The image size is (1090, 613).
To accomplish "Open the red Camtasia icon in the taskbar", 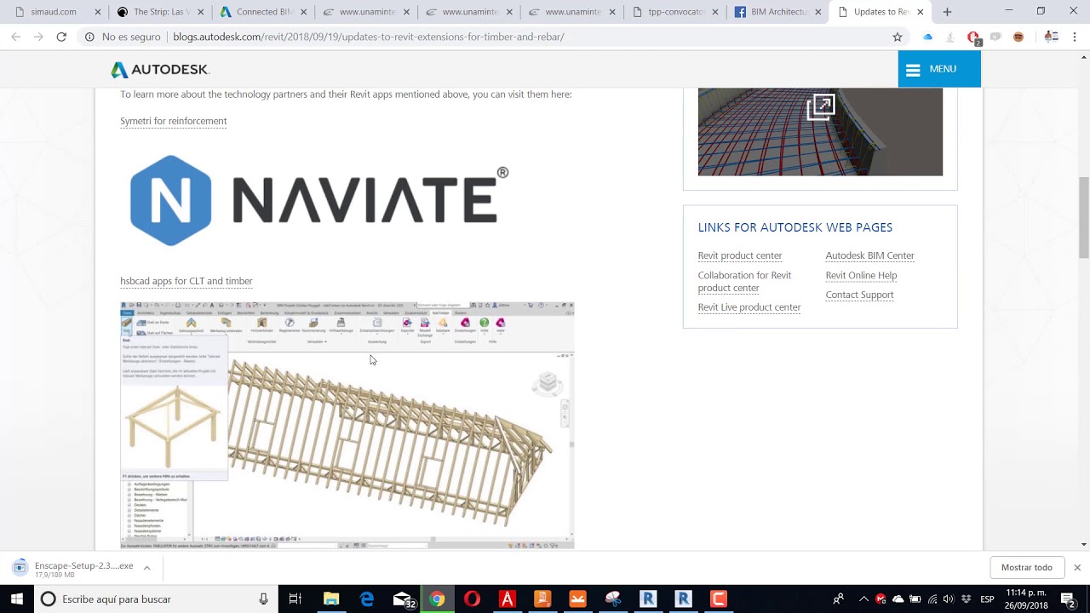I will tap(719, 599).
